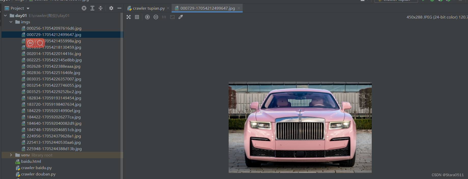This screenshot has height=179, width=468.
Task: Zoom out of the image
Action: point(156,17)
